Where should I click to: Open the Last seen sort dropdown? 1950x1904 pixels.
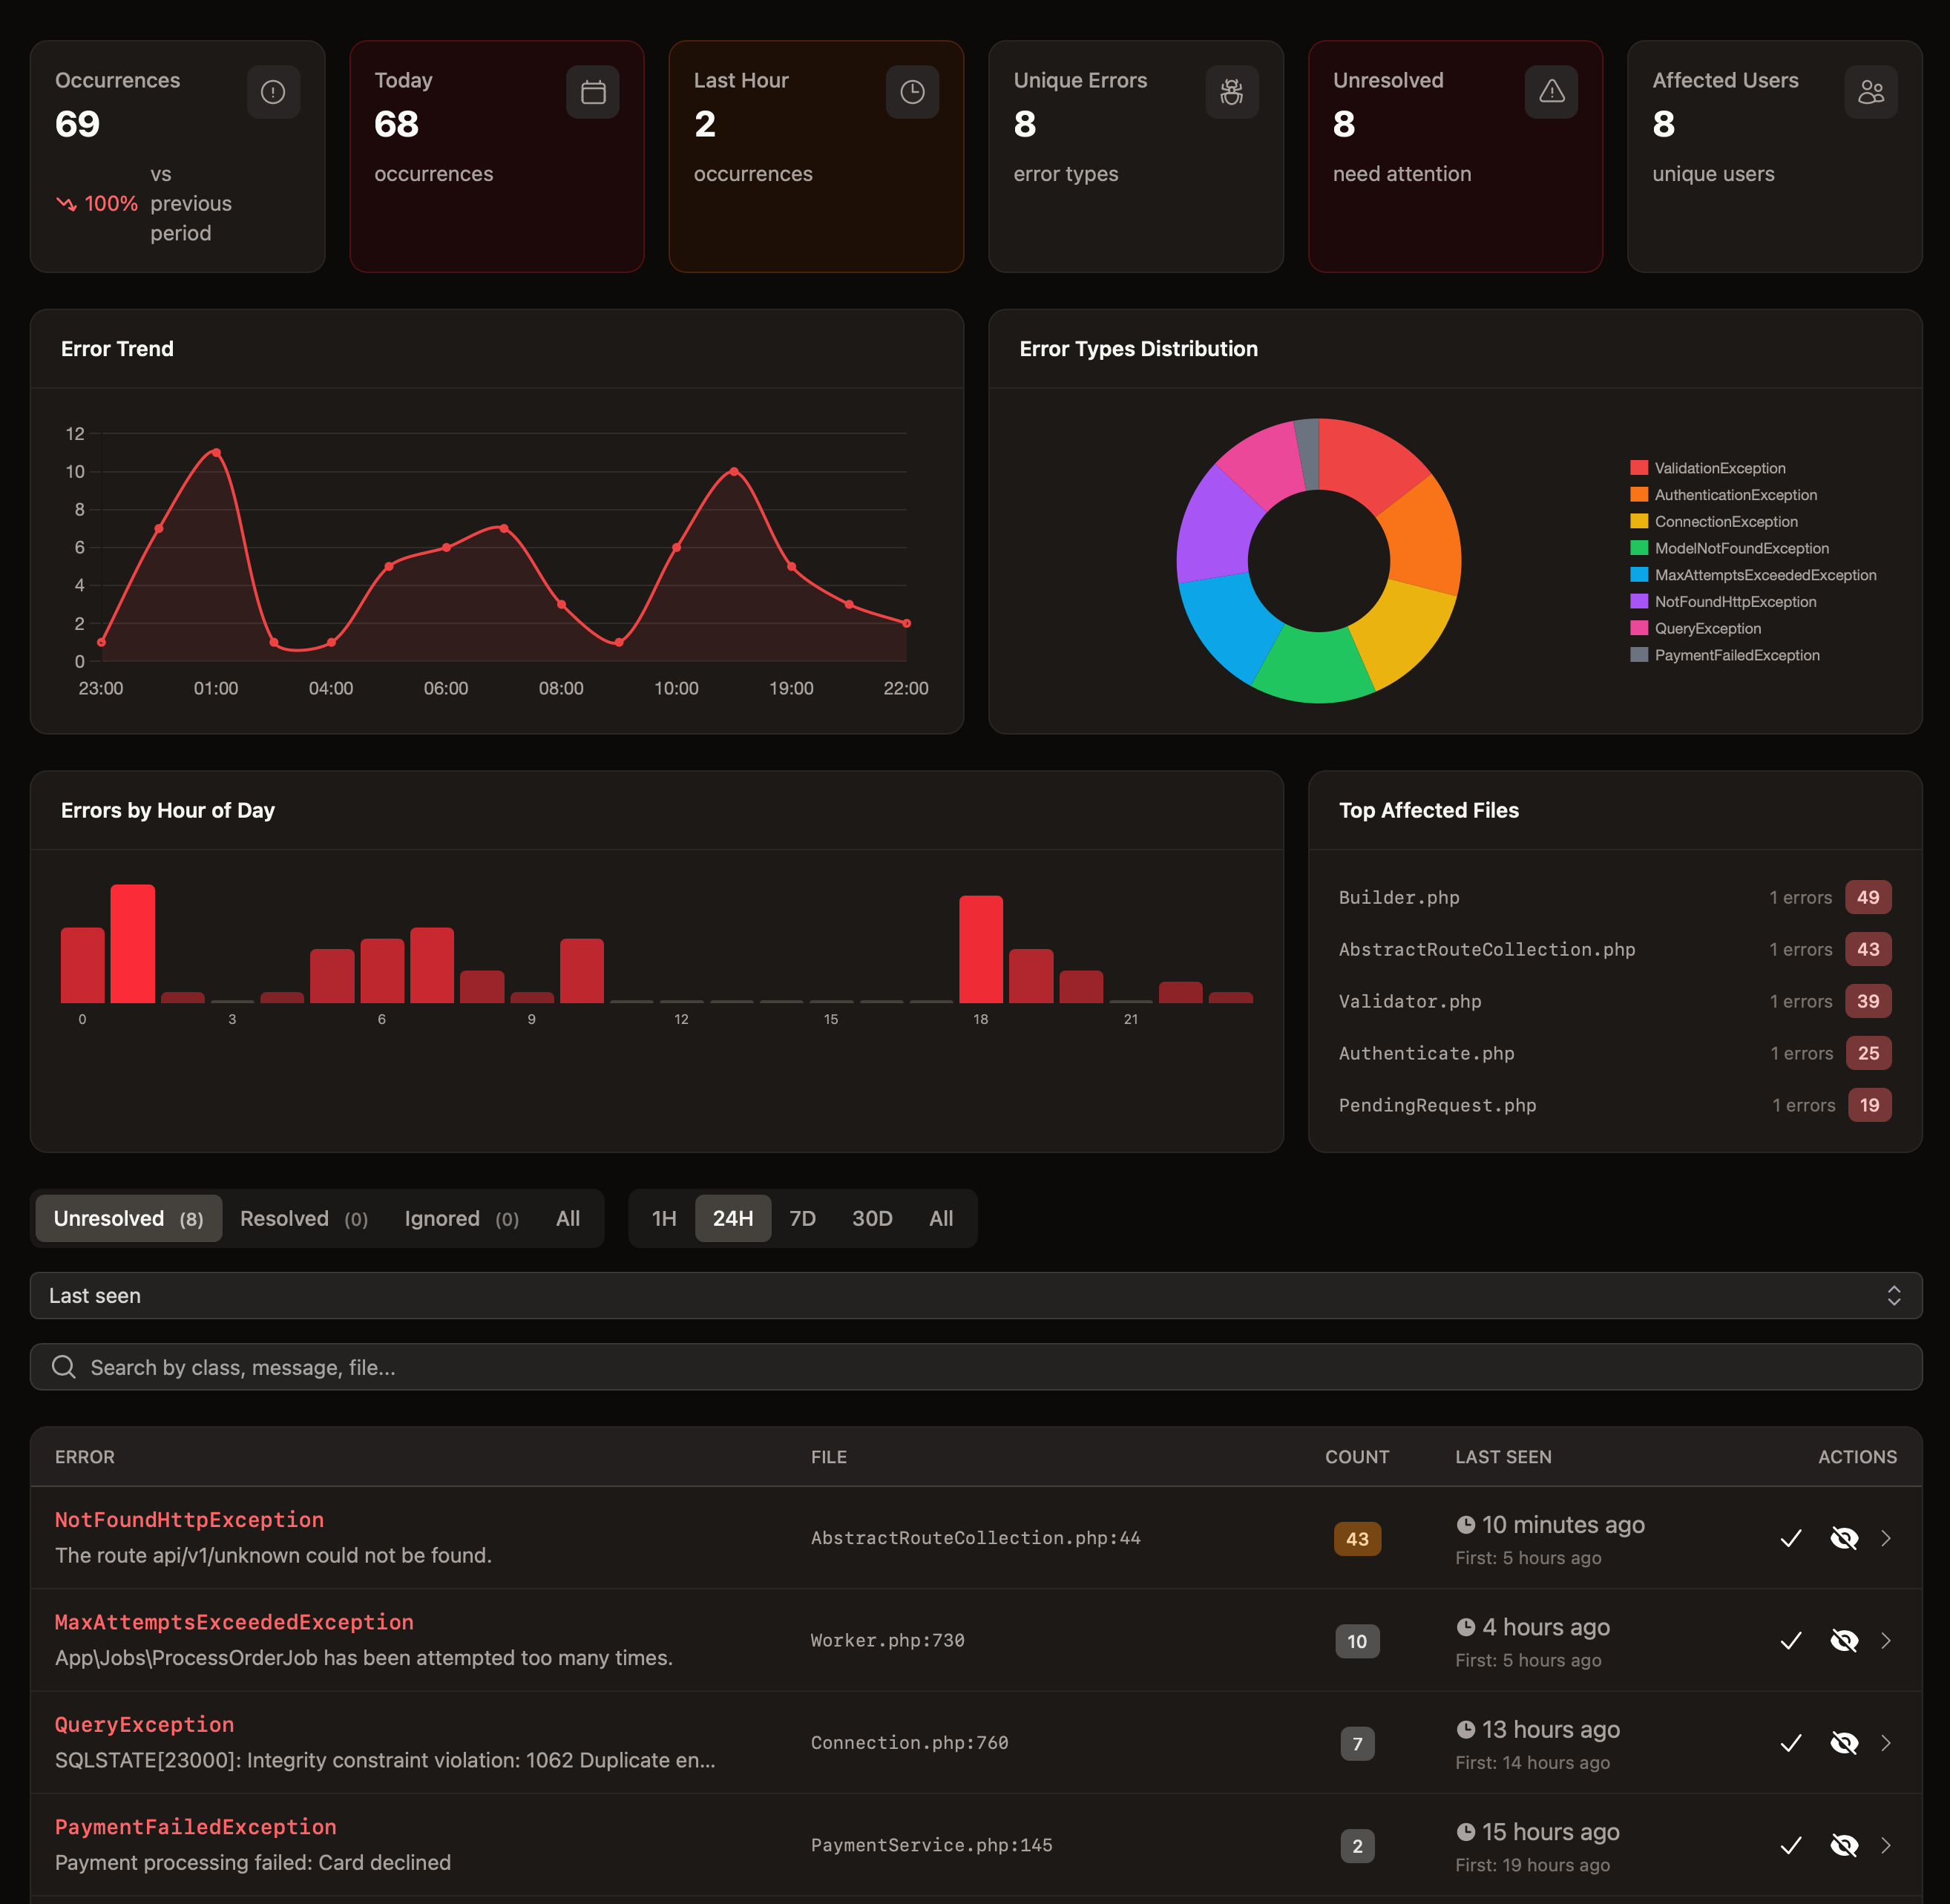975,1295
